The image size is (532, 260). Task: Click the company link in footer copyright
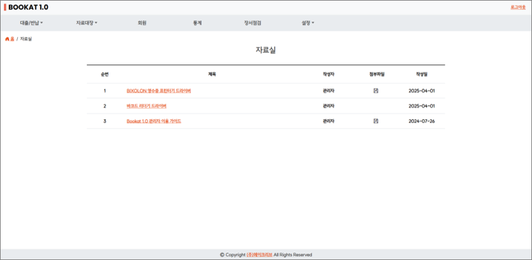[259, 255]
